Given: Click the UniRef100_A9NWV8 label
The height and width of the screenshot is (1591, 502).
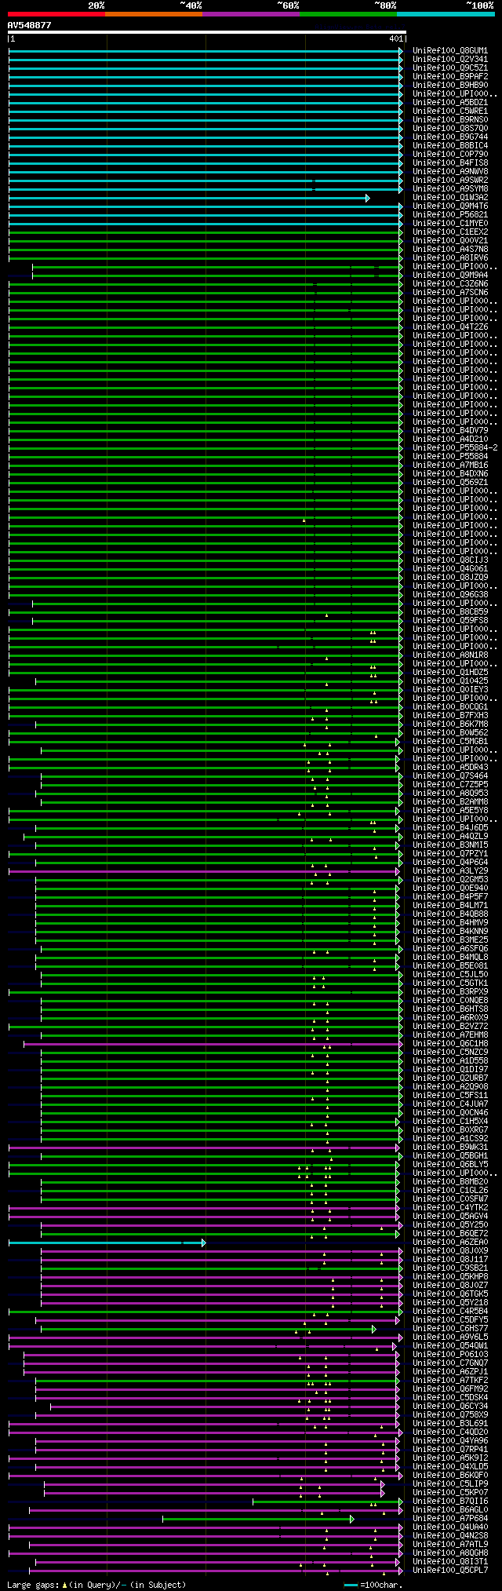Looking at the screenshot, I should pyautogui.click(x=450, y=172).
